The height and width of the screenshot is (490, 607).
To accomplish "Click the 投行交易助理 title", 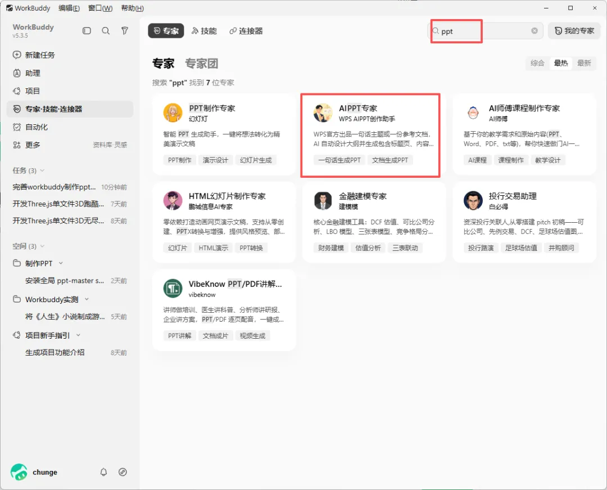I will (x=513, y=196).
